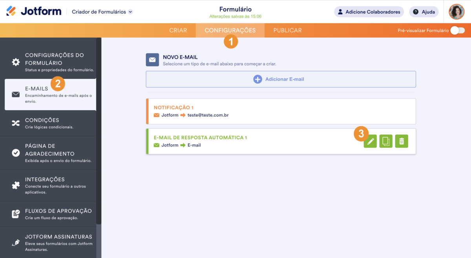Delete autoresponder email with trash icon
Screen dimensions: 471x258
tap(402, 141)
